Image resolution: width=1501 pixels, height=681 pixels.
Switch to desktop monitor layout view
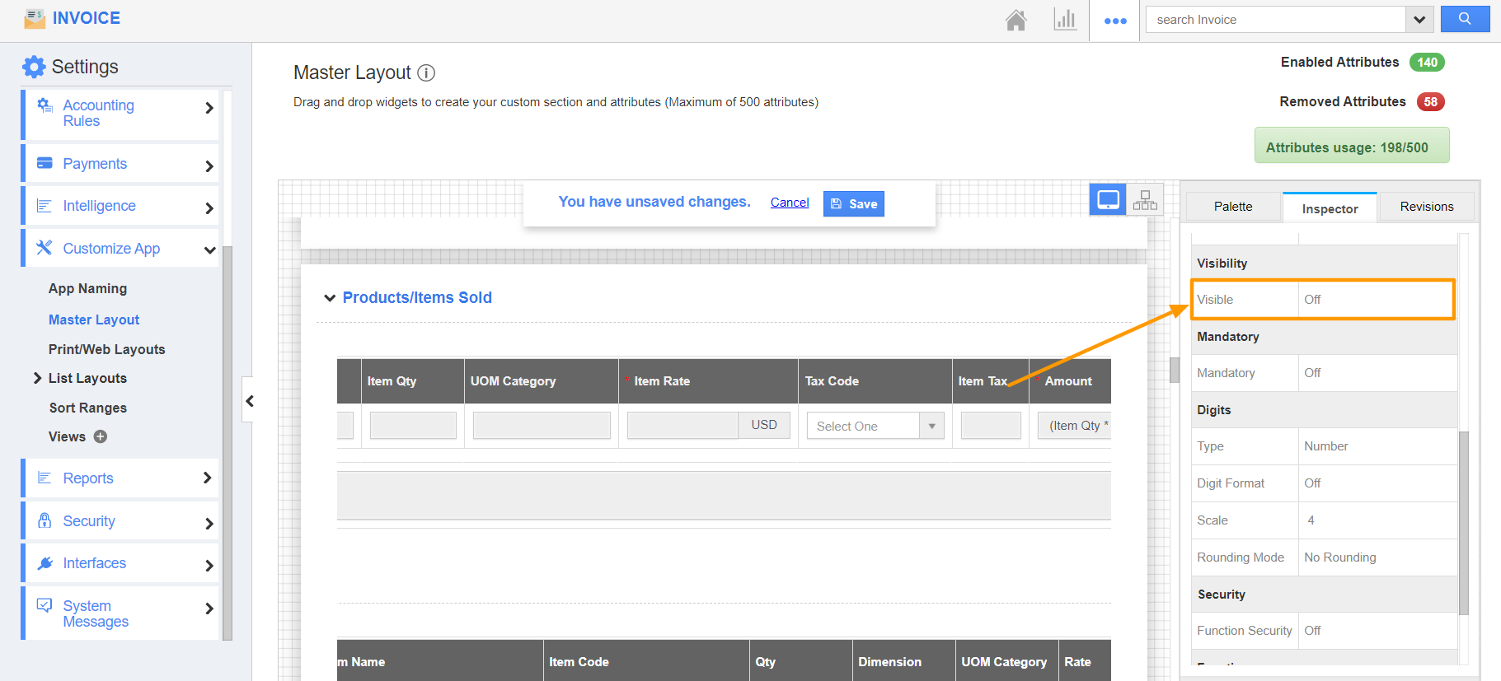(x=1108, y=199)
